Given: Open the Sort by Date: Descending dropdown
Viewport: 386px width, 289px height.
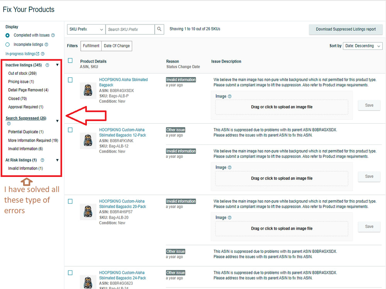Looking at the screenshot, I should pyautogui.click(x=362, y=46).
